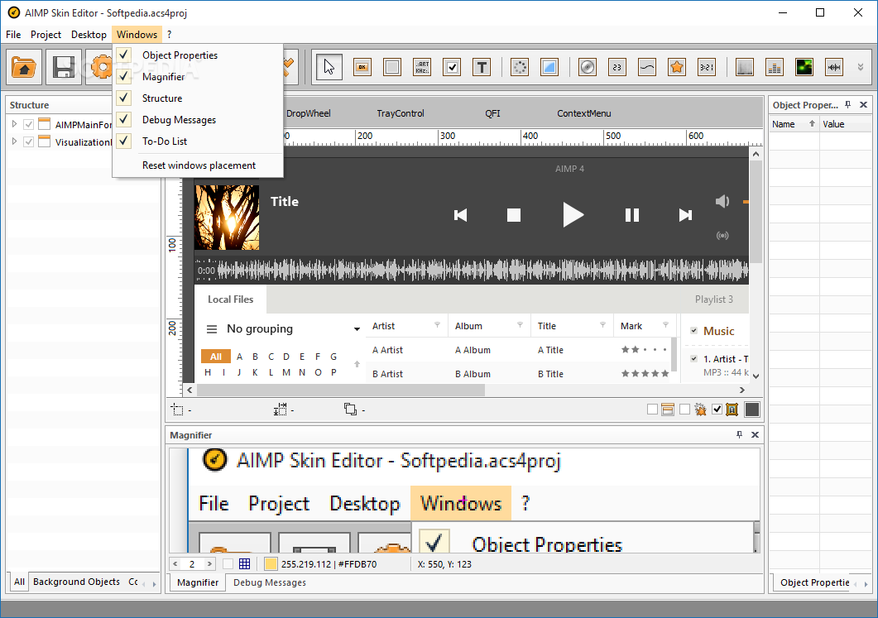This screenshot has height=618, width=878.
Task: Select Background Objects tab in Structure
Action: click(x=76, y=582)
